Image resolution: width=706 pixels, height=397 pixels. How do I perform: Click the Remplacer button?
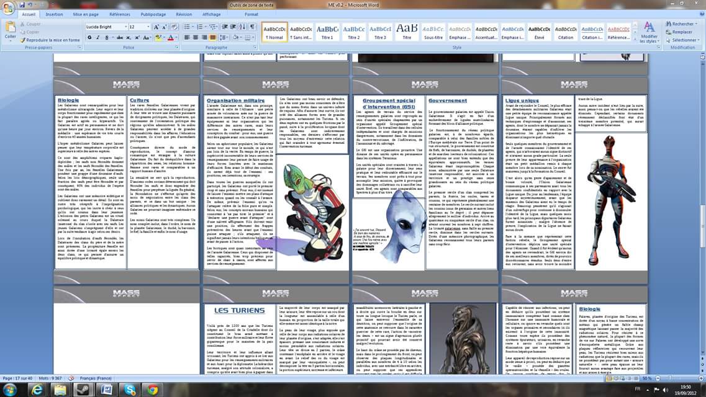[681, 32]
